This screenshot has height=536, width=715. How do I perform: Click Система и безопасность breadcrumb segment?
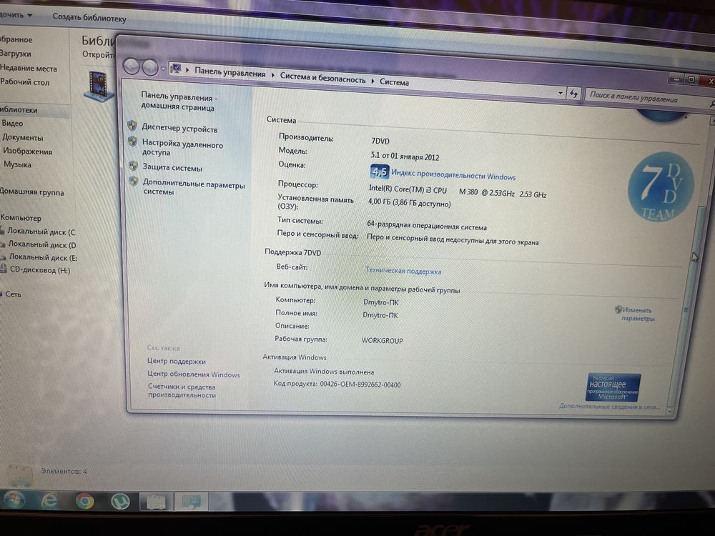pyautogui.click(x=322, y=77)
